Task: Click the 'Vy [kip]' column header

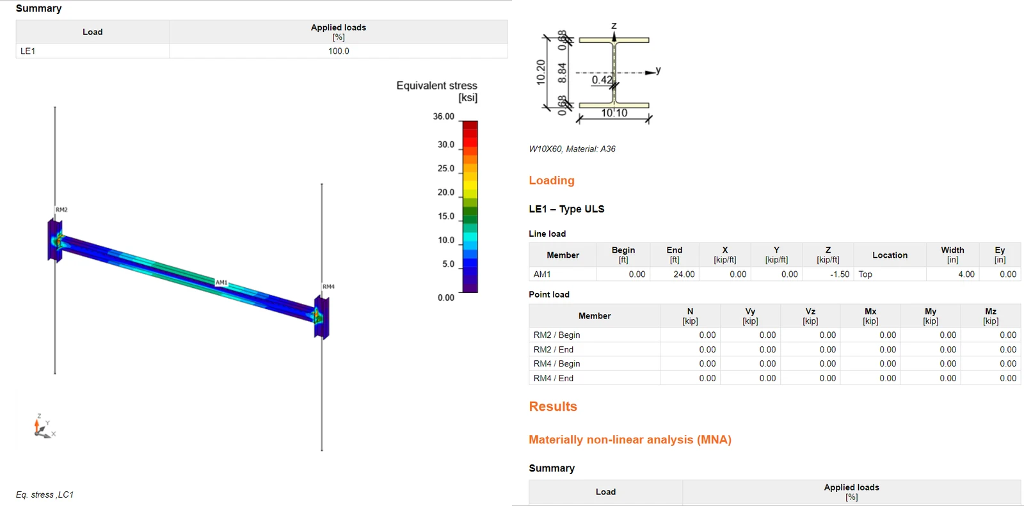Action: click(x=750, y=316)
